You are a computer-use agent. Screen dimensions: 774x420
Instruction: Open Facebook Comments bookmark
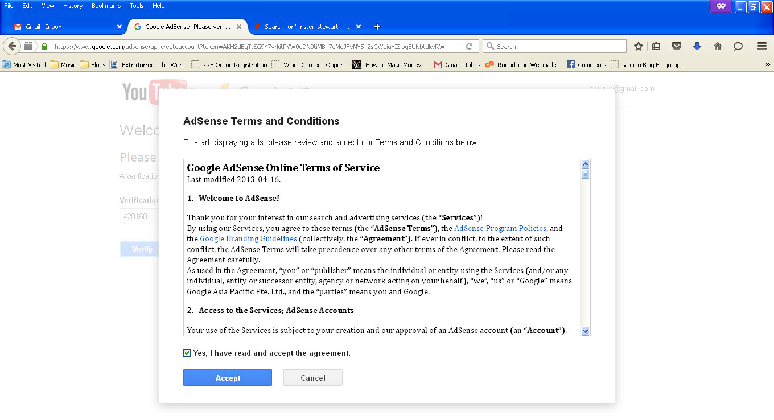(x=586, y=65)
